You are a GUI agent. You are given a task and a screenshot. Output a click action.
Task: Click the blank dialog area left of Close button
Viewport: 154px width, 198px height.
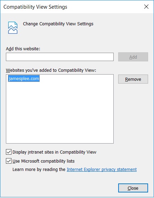point(59,188)
